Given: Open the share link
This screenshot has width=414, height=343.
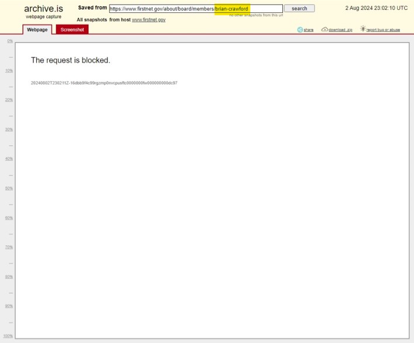Looking at the screenshot, I should [x=308, y=30].
